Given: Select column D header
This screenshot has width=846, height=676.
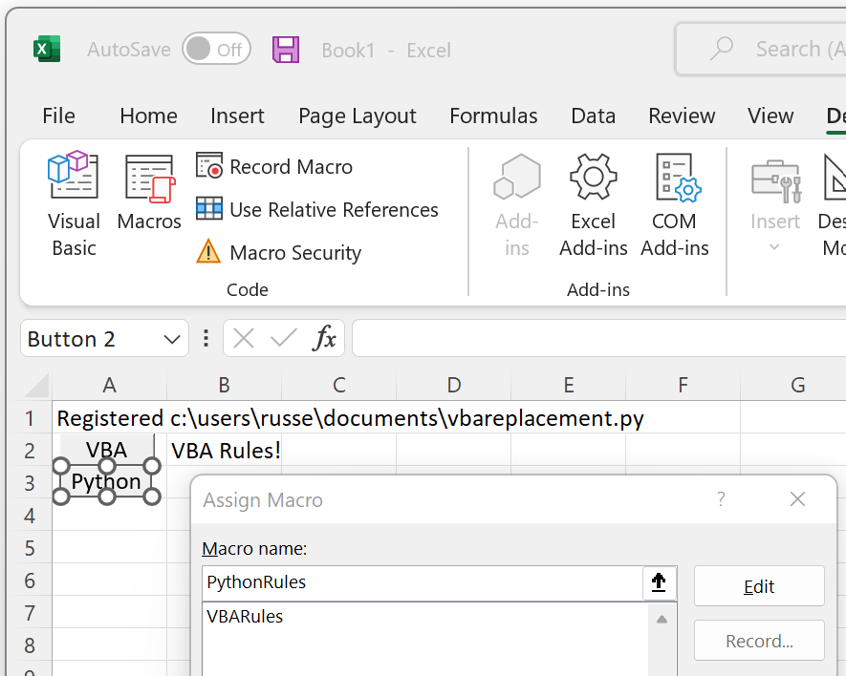Looking at the screenshot, I should coord(454,385).
